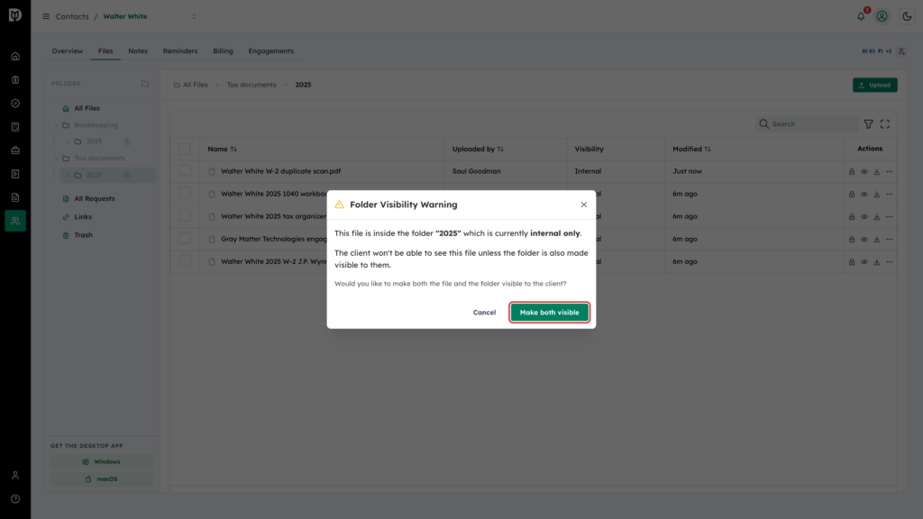The height and width of the screenshot is (519, 923).
Task: Go to Tax documents breadcrumb
Action: [x=251, y=85]
